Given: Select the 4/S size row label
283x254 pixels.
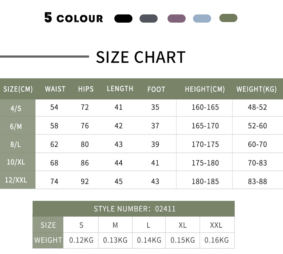Looking at the screenshot, I should point(16,108).
